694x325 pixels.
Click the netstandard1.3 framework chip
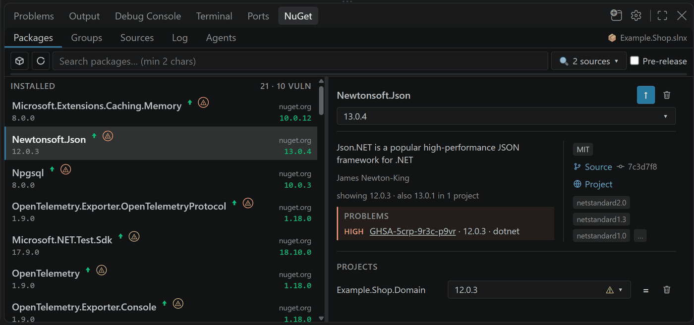[601, 219]
